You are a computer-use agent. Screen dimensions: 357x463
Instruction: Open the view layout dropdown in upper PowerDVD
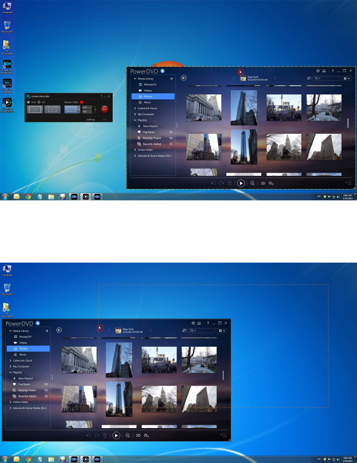pyautogui.click(x=347, y=78)
